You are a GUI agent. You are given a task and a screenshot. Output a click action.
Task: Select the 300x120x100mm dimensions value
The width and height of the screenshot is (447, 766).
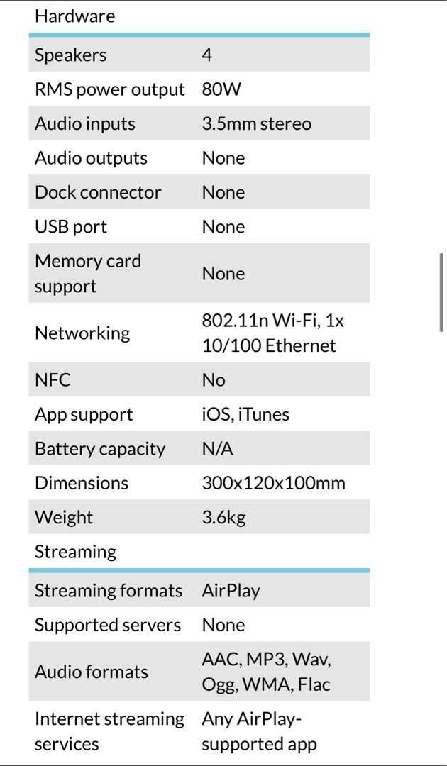click(273, 483)
